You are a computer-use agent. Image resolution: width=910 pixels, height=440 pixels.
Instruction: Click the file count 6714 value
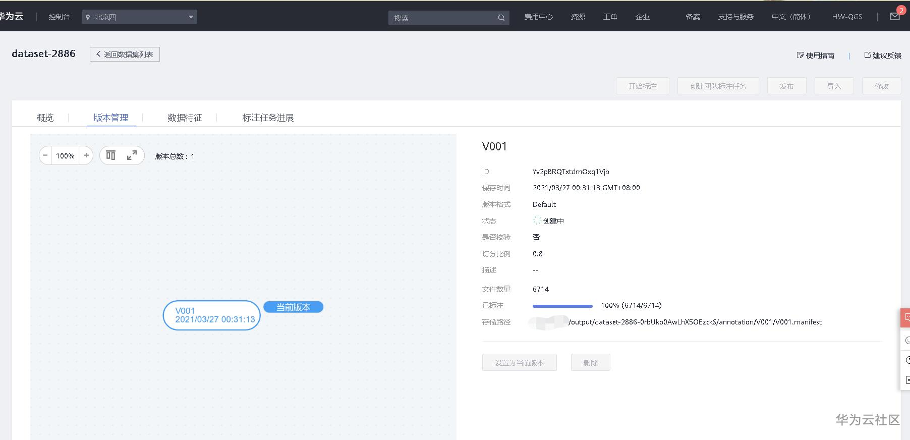coord(541,289)
